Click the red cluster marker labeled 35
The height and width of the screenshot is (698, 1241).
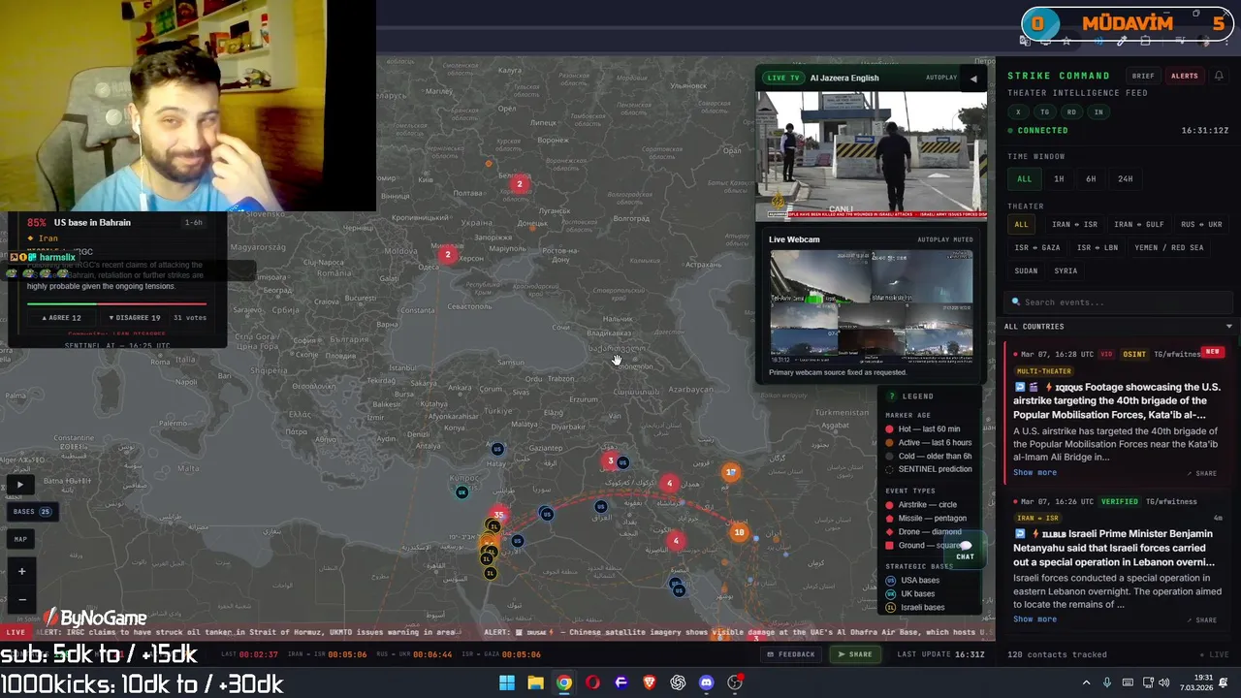(498, 515)
